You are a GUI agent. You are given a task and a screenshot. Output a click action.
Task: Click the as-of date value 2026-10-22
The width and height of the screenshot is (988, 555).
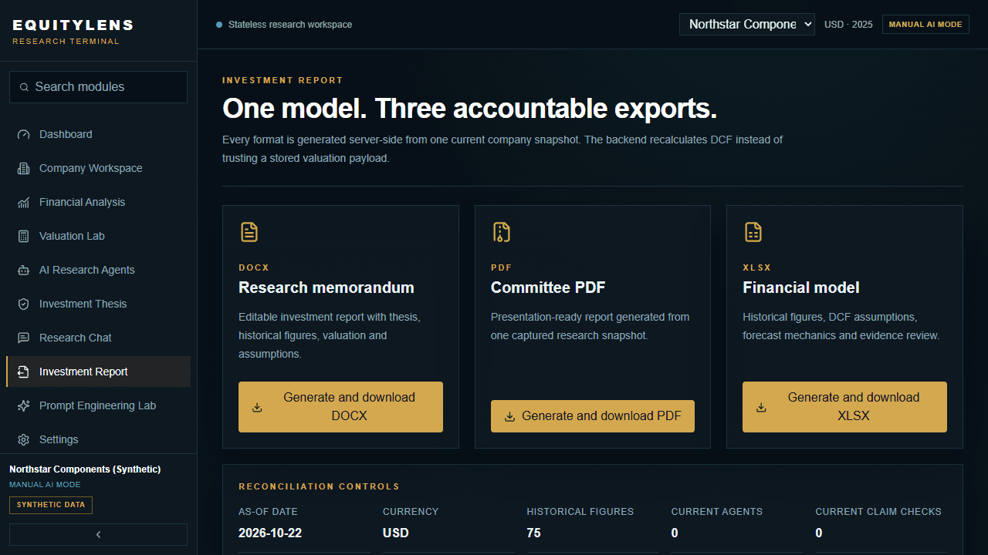click(x=271, y=533)
